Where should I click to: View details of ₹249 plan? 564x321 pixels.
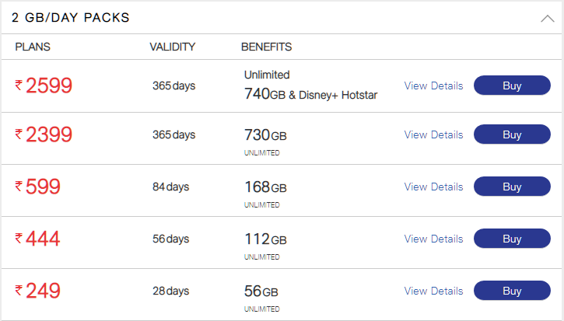(x=433, y=291)
